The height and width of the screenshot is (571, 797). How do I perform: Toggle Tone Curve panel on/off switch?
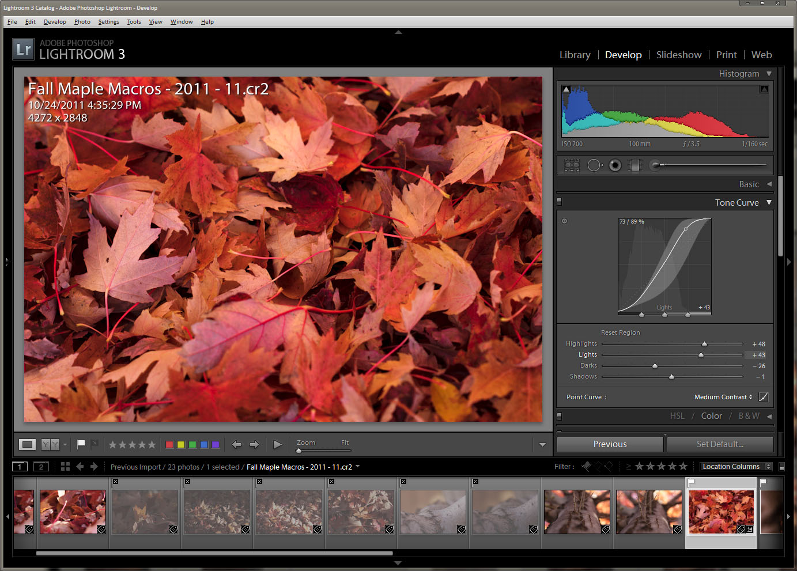(559, 202)
